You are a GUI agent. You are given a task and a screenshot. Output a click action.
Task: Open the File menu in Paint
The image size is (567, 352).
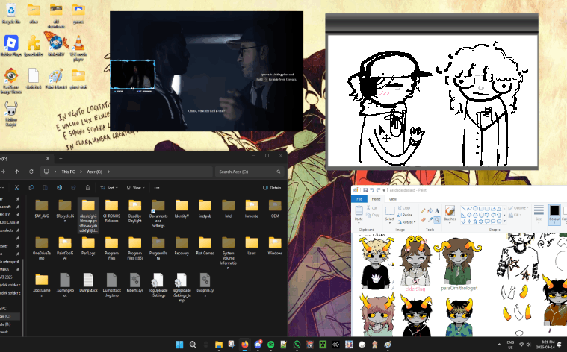(x=359, y=199)
